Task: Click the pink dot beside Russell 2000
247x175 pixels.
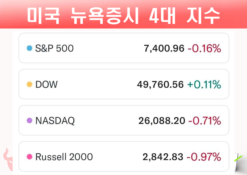Action: click(29, 157)
